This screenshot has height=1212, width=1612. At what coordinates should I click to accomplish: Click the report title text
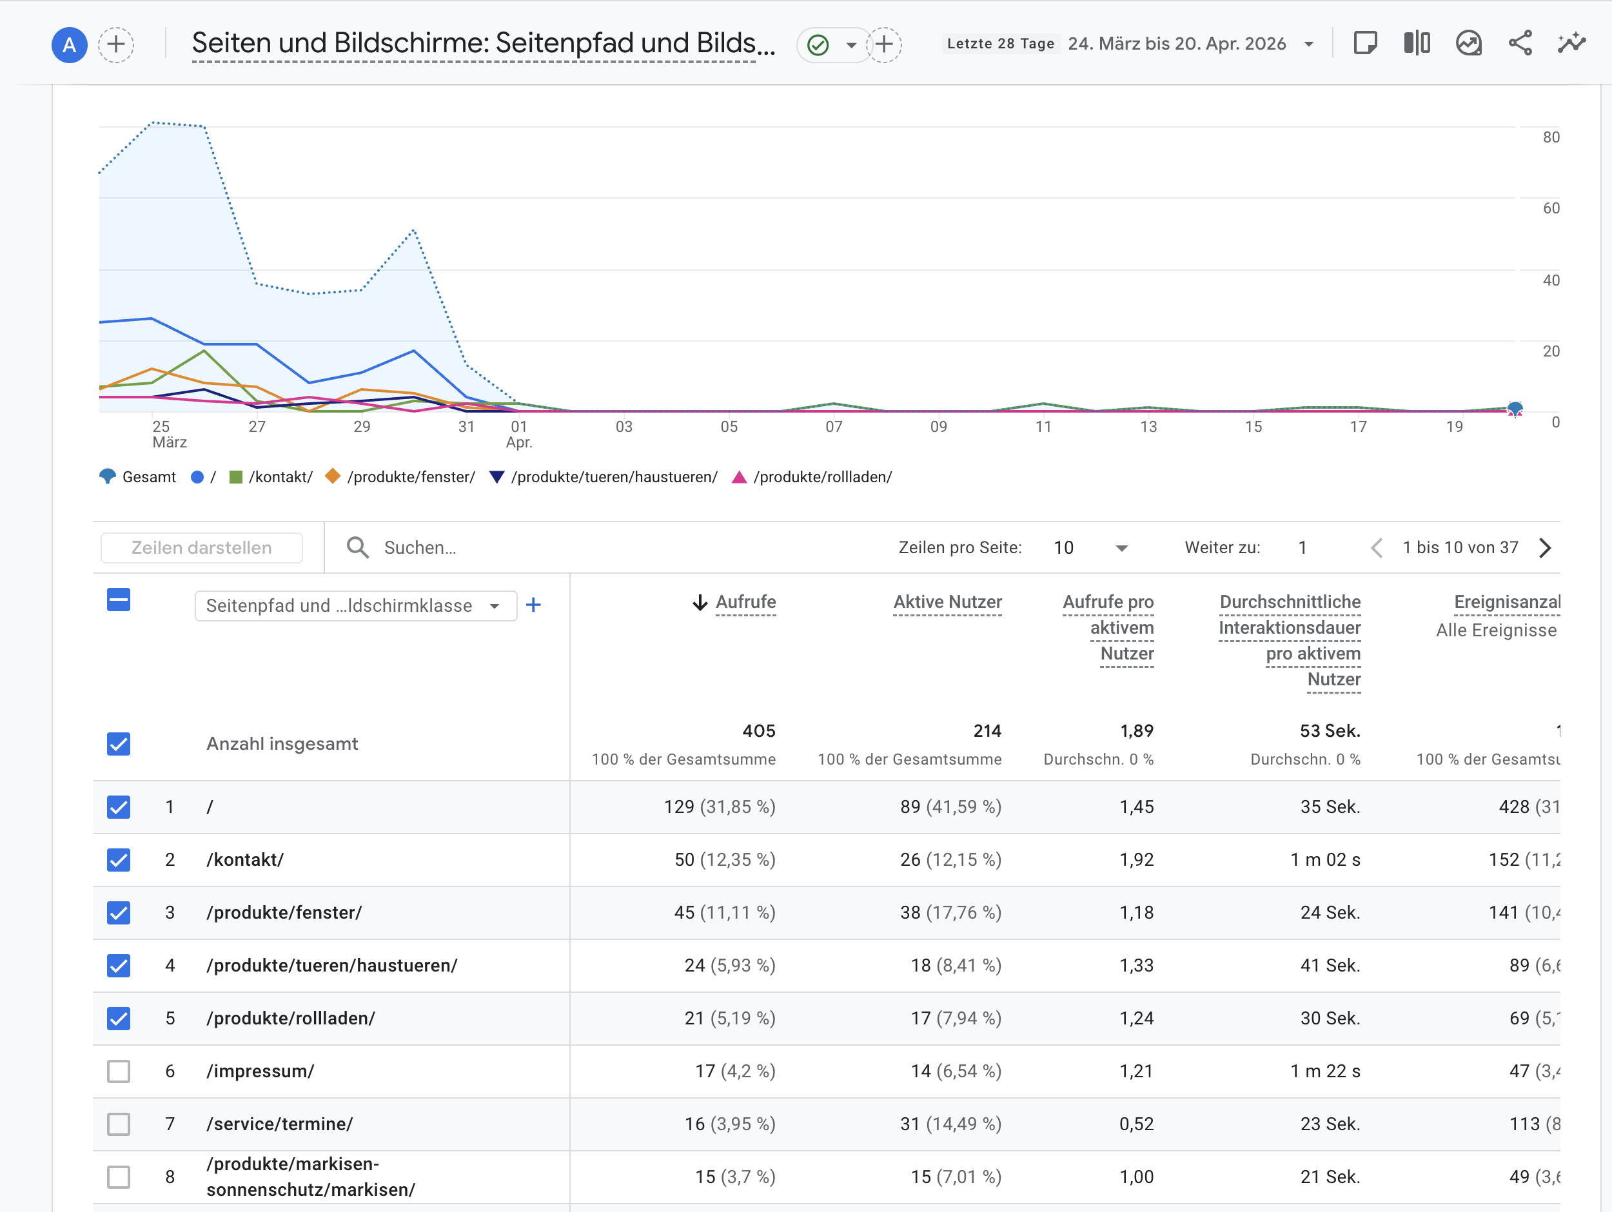[482, 44]
